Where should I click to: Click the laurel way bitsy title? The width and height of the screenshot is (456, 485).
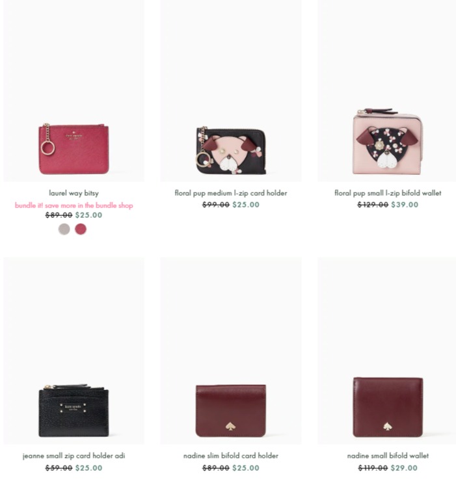coord(74,193)
